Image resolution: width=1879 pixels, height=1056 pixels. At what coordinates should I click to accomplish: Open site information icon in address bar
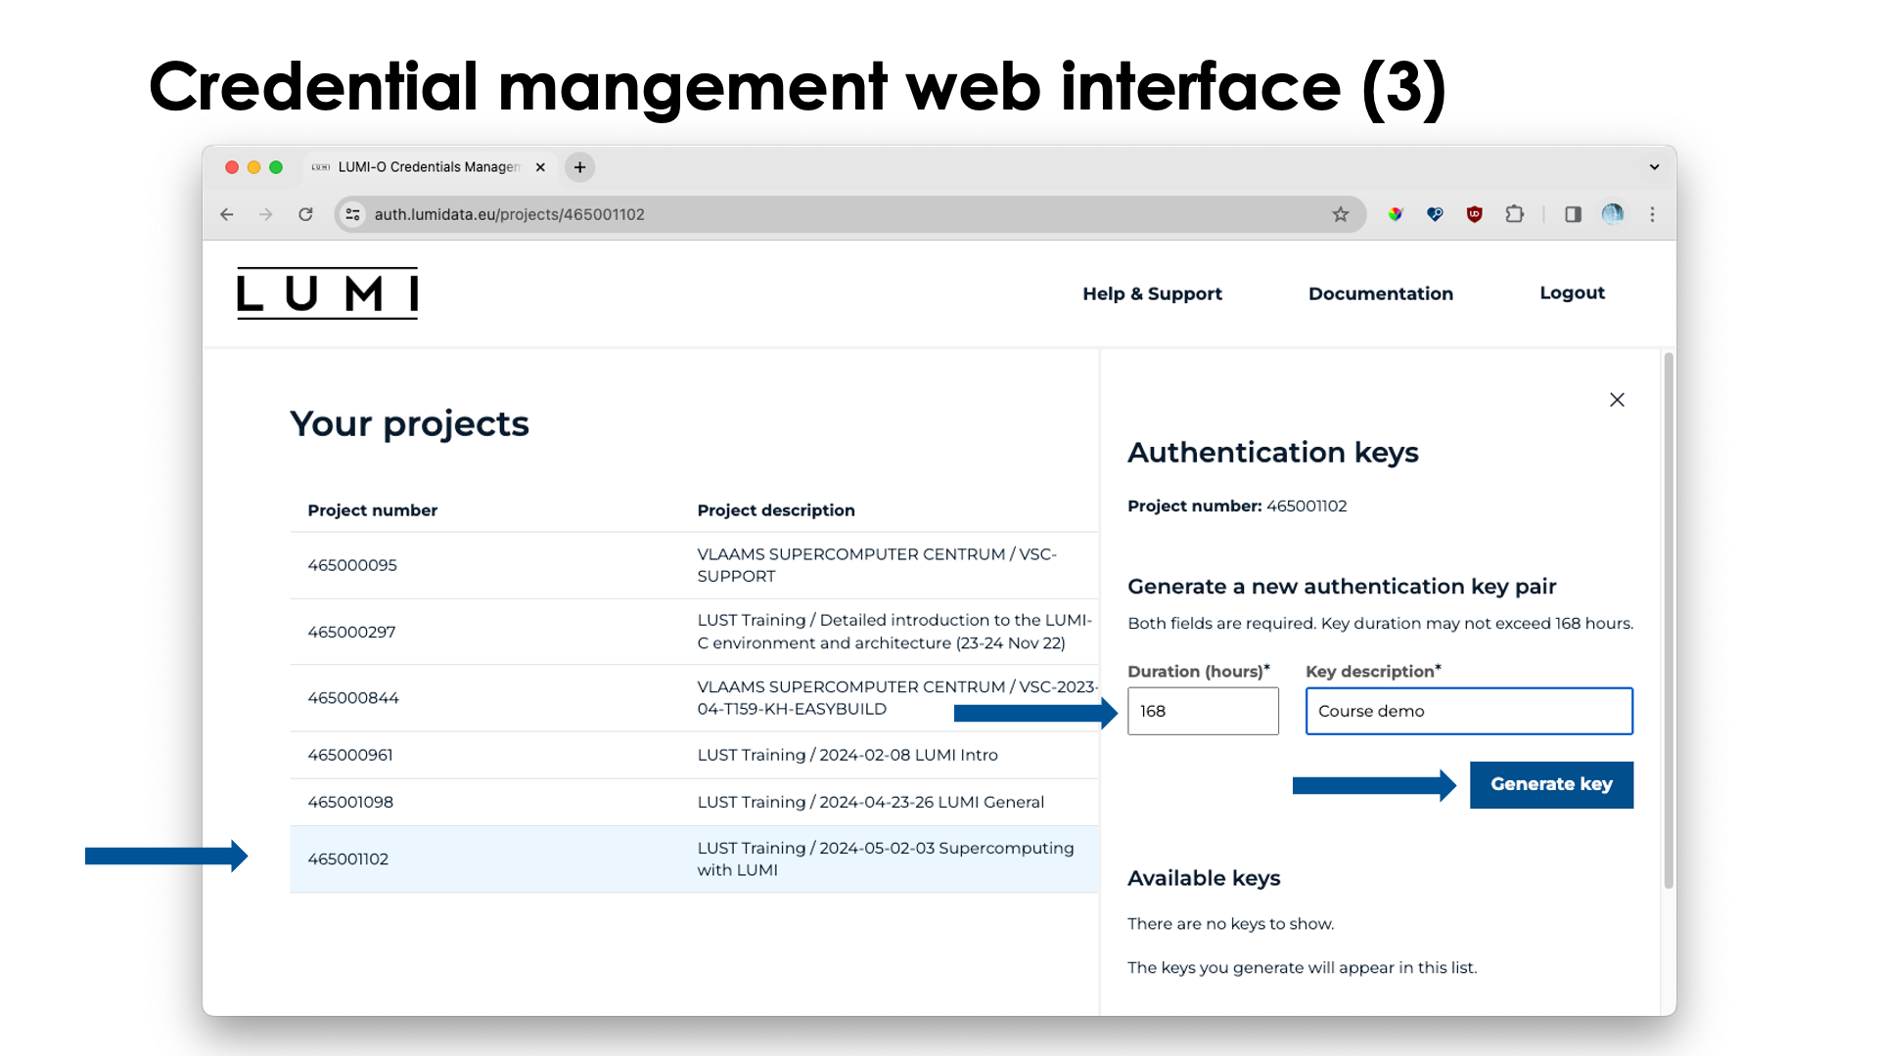(353, 214)
